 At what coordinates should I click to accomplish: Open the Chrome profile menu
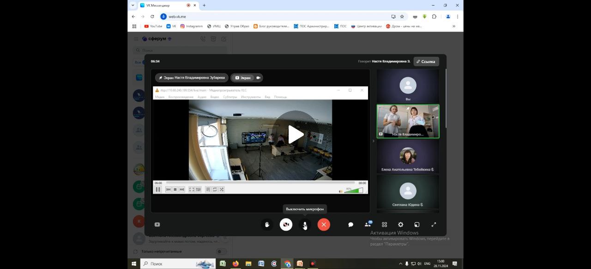coord(448,16)
